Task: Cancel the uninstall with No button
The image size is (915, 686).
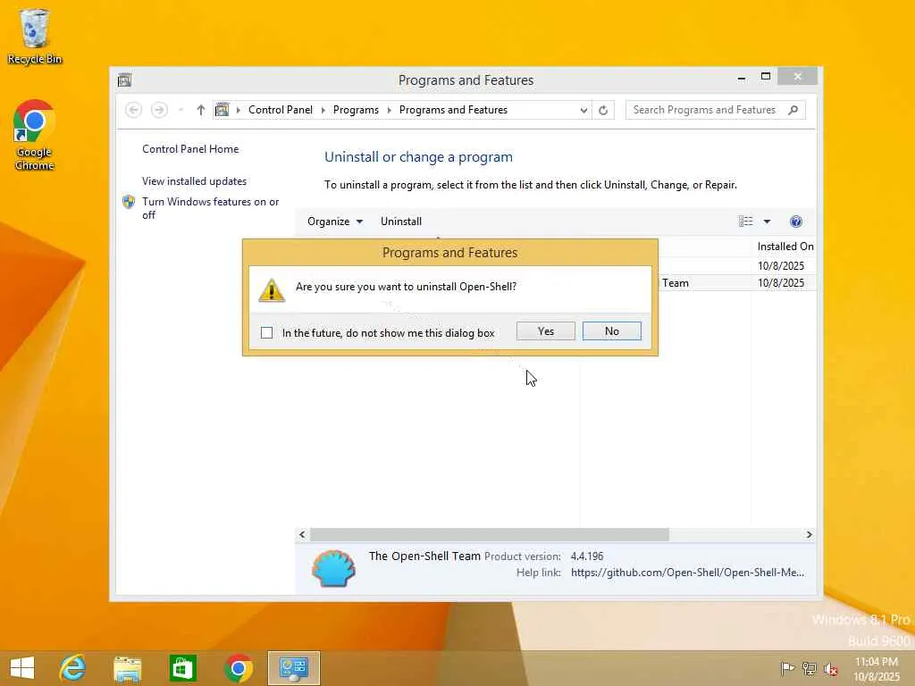Action: point(611,331)
